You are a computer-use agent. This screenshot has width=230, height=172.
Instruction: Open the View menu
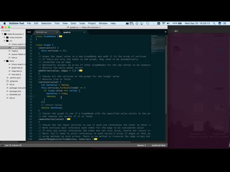[x=65, y=23]
